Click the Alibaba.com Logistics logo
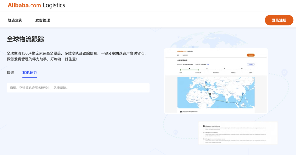Screen dimensions: 296x155 [x=36, y=5]
